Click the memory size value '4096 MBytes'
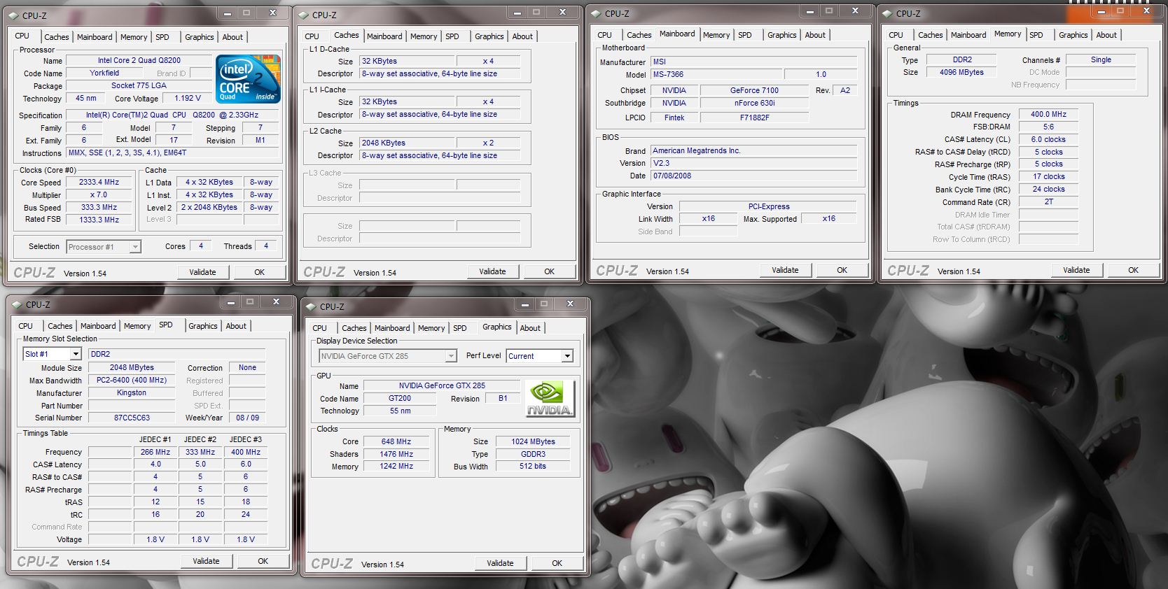 961,72
